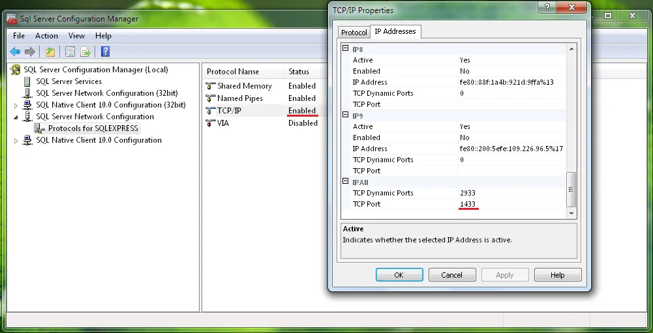Click the blue Help toolbar icon

click(x=106, y=51)
